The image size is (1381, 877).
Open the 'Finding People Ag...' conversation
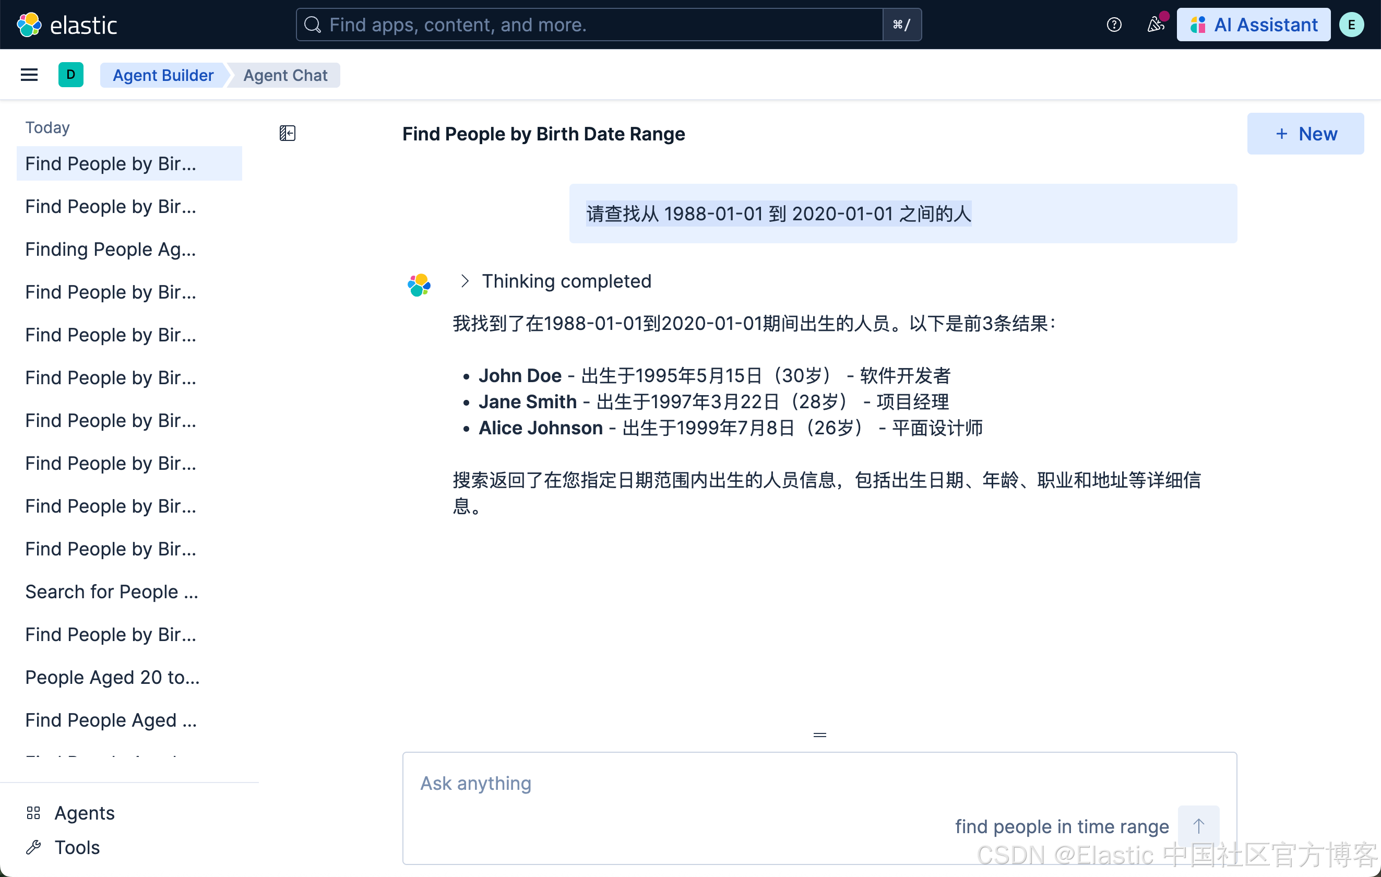click(x=111, y=250)
